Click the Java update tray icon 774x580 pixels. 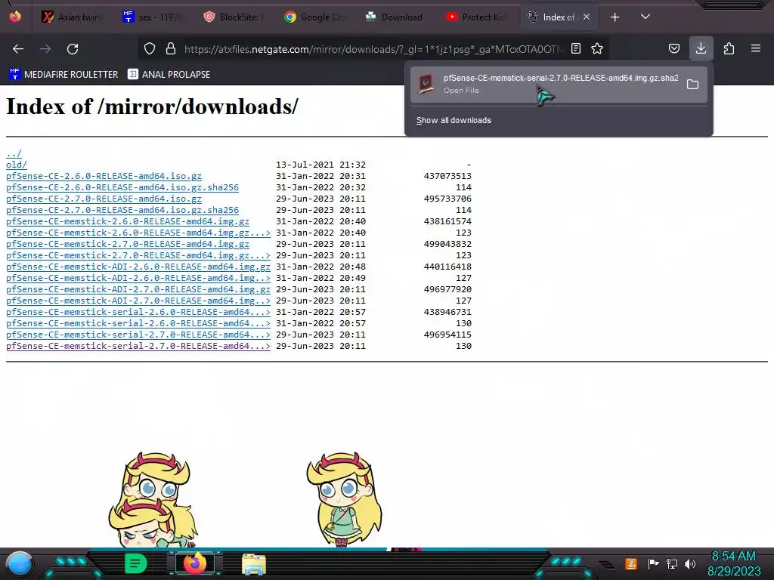pos(631,563)
